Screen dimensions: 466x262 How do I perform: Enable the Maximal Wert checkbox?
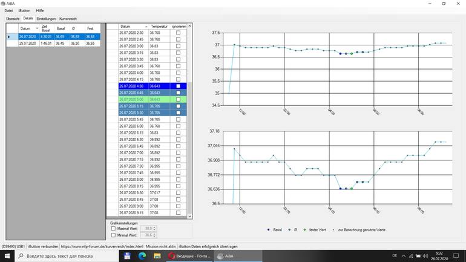point(113,229)
